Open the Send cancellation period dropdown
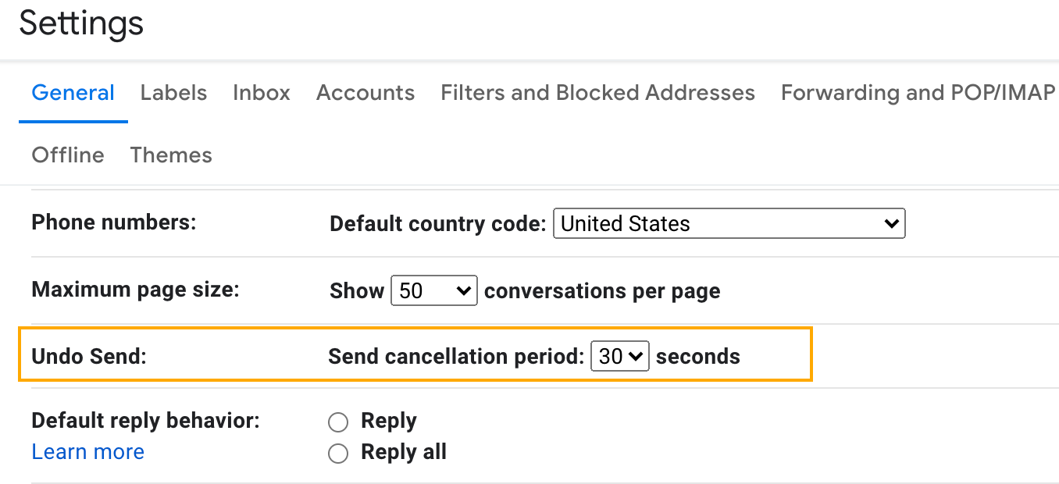 619,357
